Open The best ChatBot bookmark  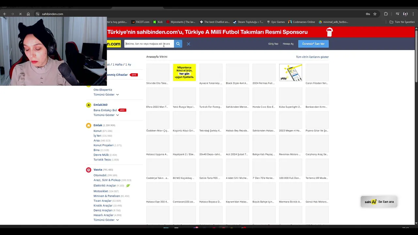pos(215,22)
